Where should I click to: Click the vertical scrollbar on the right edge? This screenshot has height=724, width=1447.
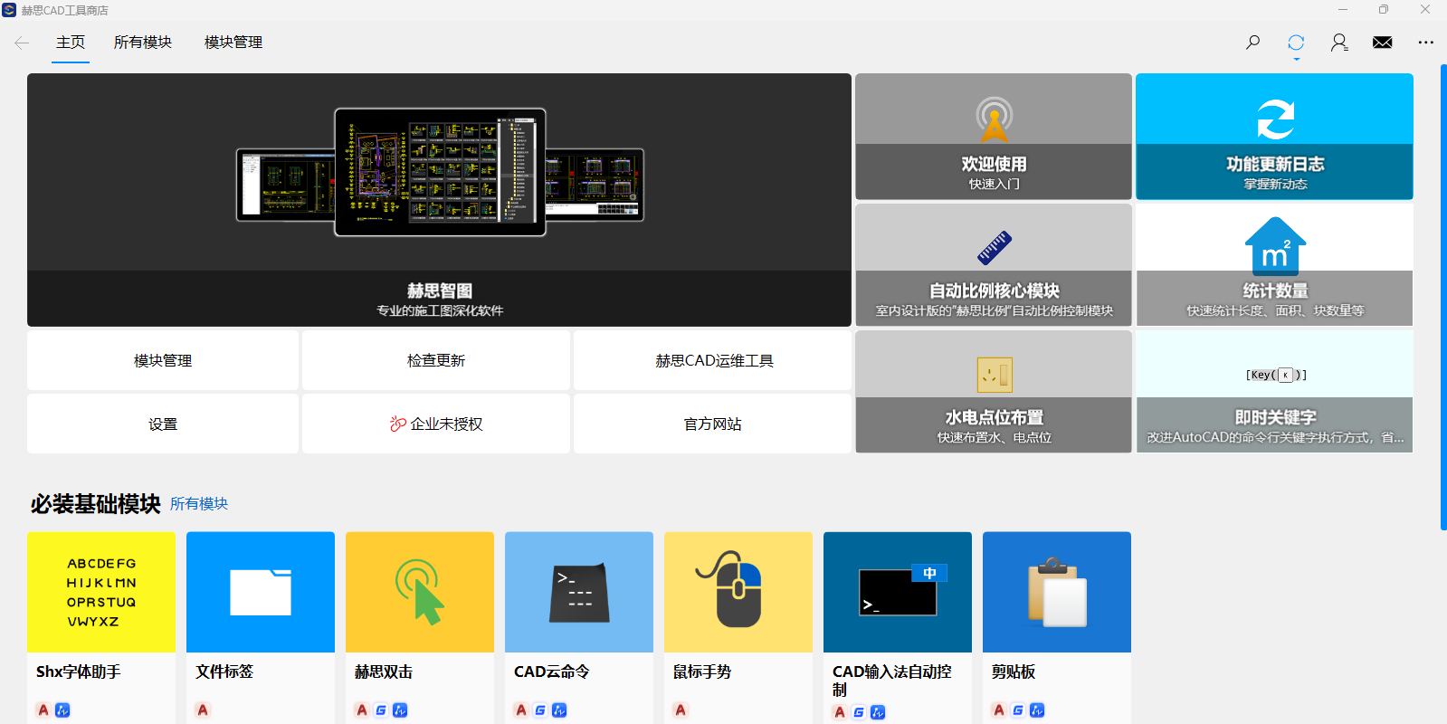pos(1442,297)
